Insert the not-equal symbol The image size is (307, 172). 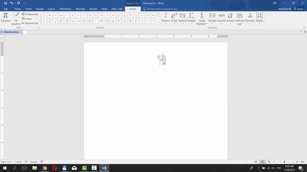(61, 16)
